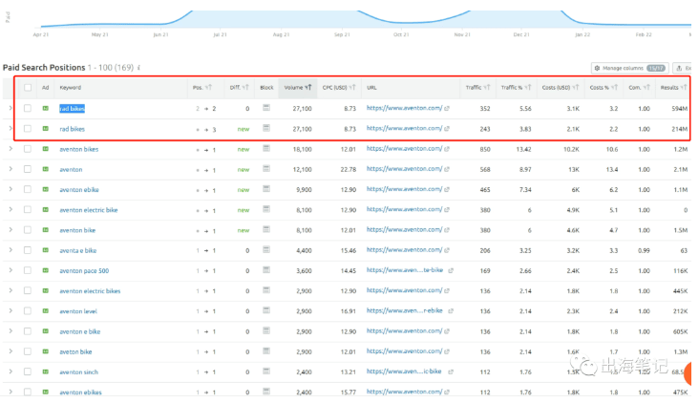Expand the aventon pace 500 row details
The height and width of the screenshot is (403, 699).
click(11, 270)
